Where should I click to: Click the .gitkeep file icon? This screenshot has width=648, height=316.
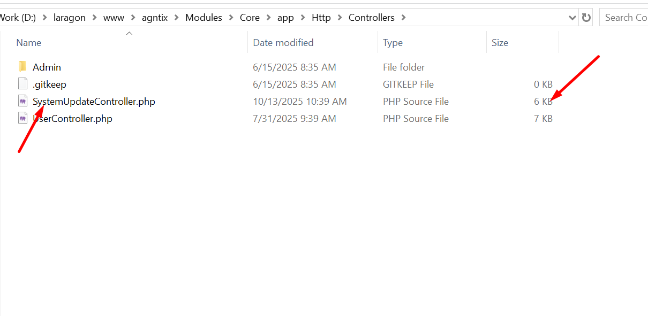point(22,84)
